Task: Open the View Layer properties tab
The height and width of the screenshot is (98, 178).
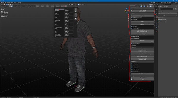Action: pyautogui.click(x=157, y=13)
